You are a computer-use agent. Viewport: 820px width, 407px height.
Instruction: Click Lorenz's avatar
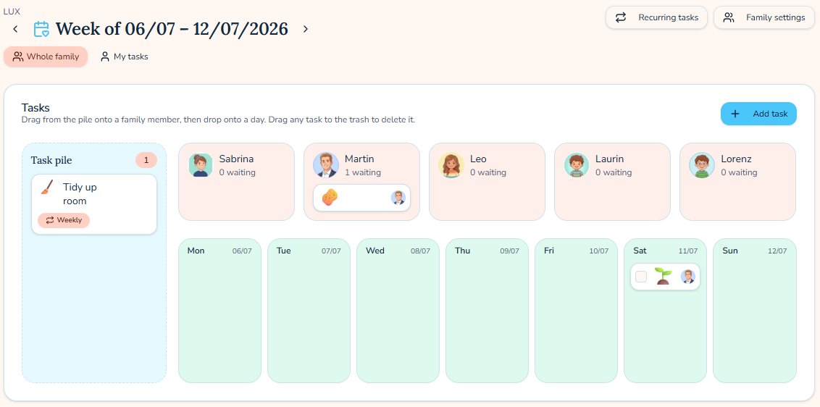pyautogui.click(x=702, y=165)
